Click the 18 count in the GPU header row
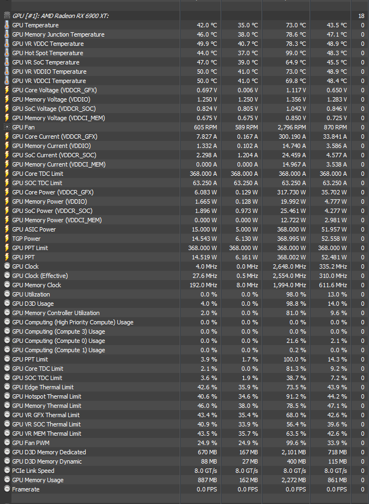Image resolution: width=369 pixels, height=504 pixels. [361, 16]
